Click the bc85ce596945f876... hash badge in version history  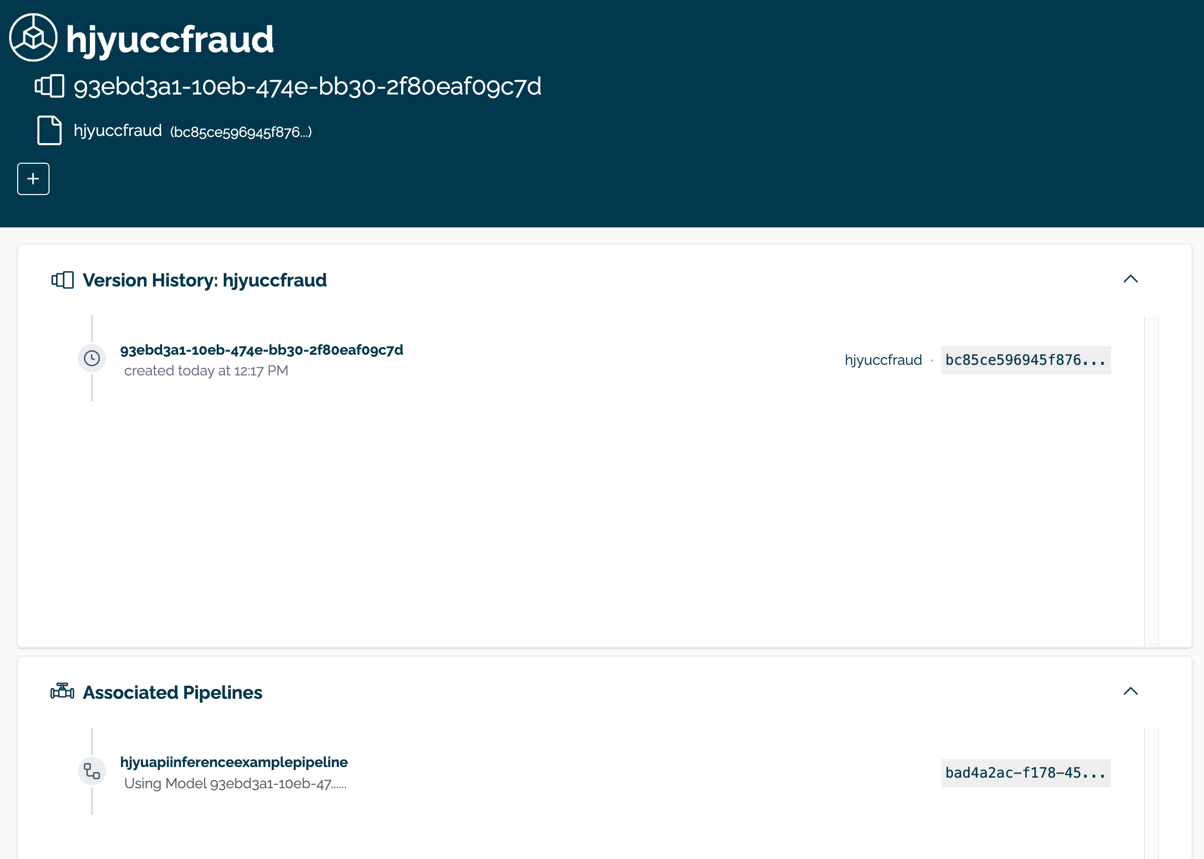[x=1025, y=360]
